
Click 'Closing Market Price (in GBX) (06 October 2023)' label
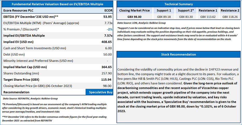click(x=38, y=86)
